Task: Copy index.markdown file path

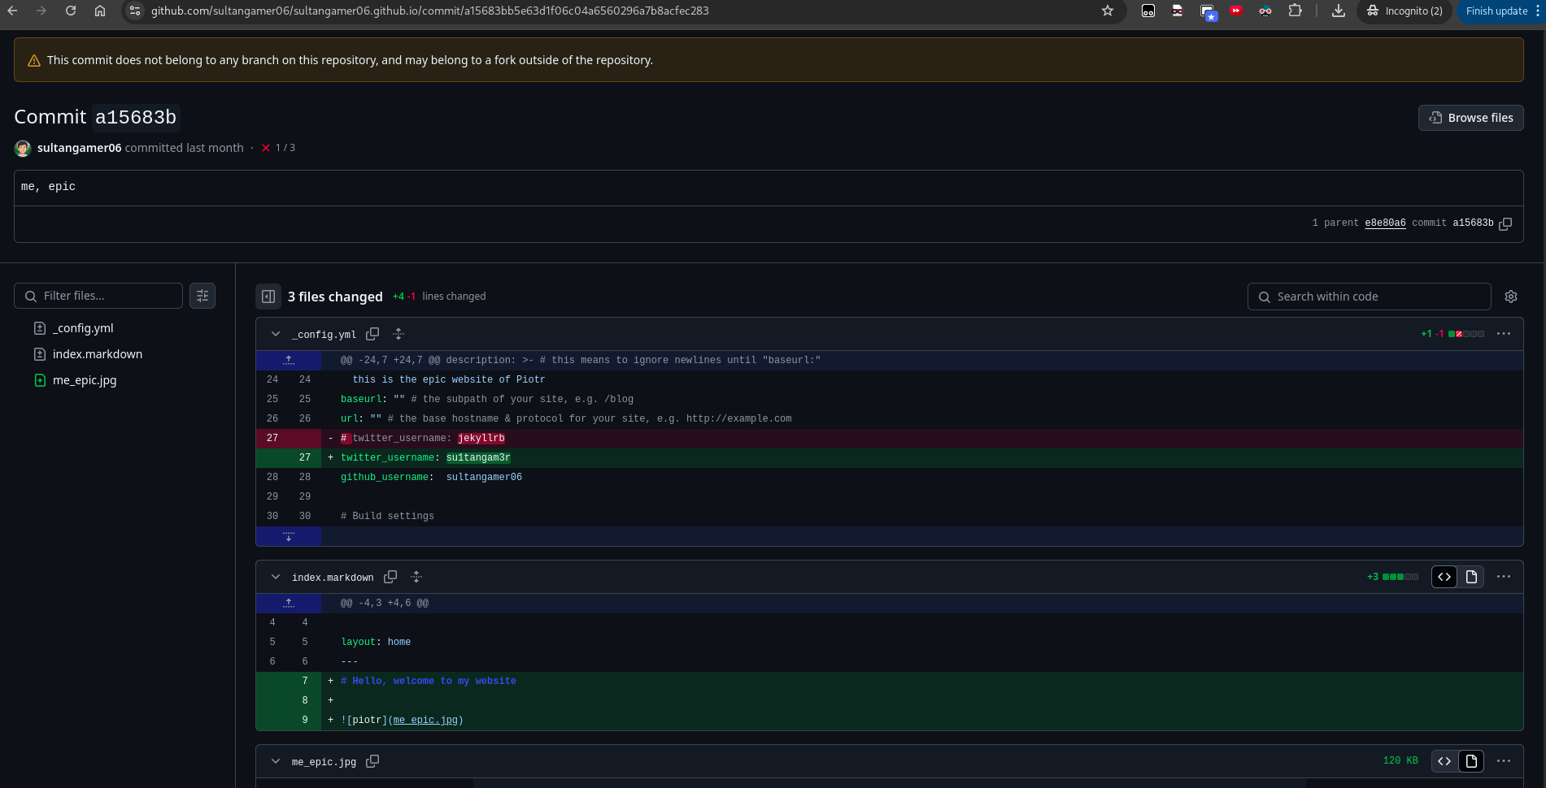Action: (390, 577)
